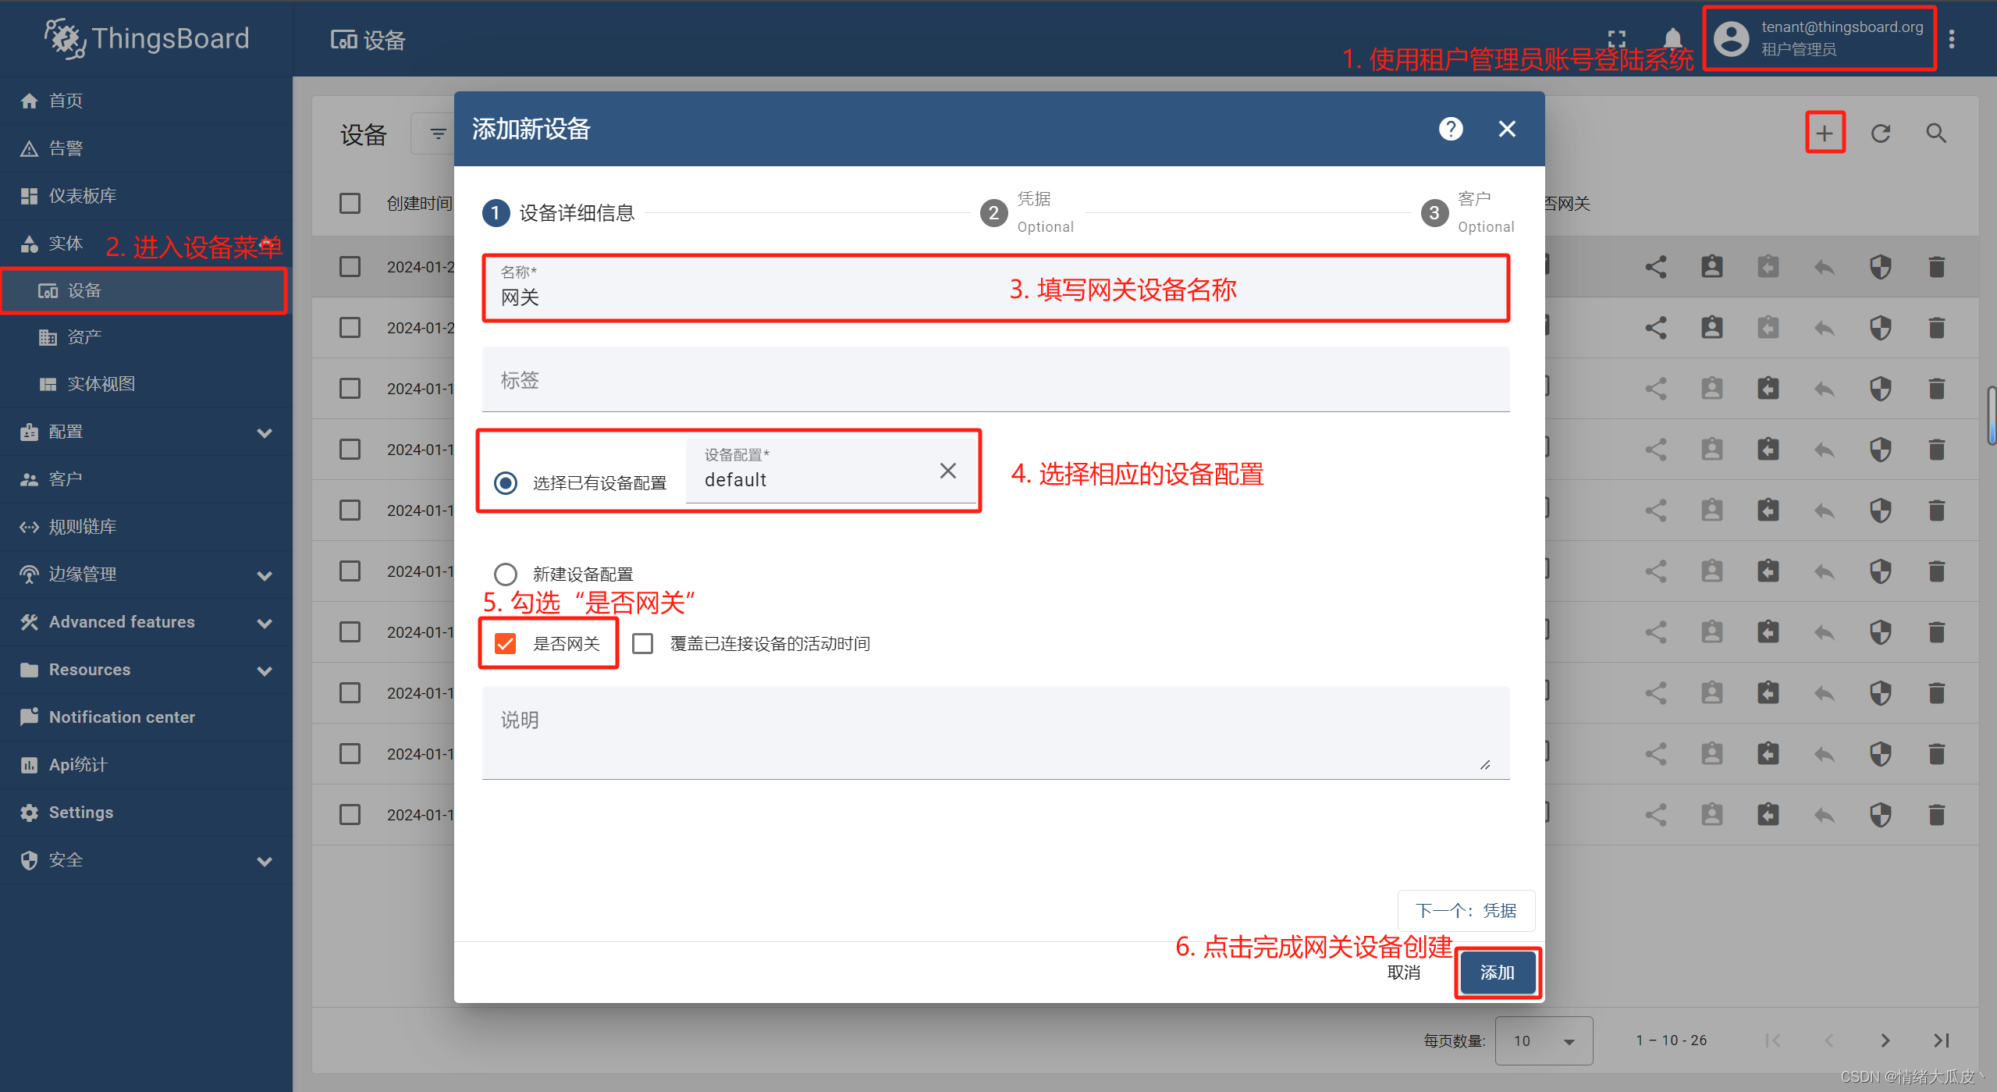Enable 覆盖已连接设备的活动时间 checkbox
This screenshot has height=1092, width=1997.
643,644
